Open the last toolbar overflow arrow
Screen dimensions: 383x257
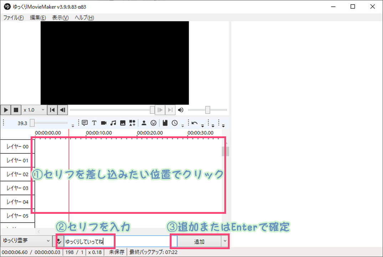tap(223, 126)
